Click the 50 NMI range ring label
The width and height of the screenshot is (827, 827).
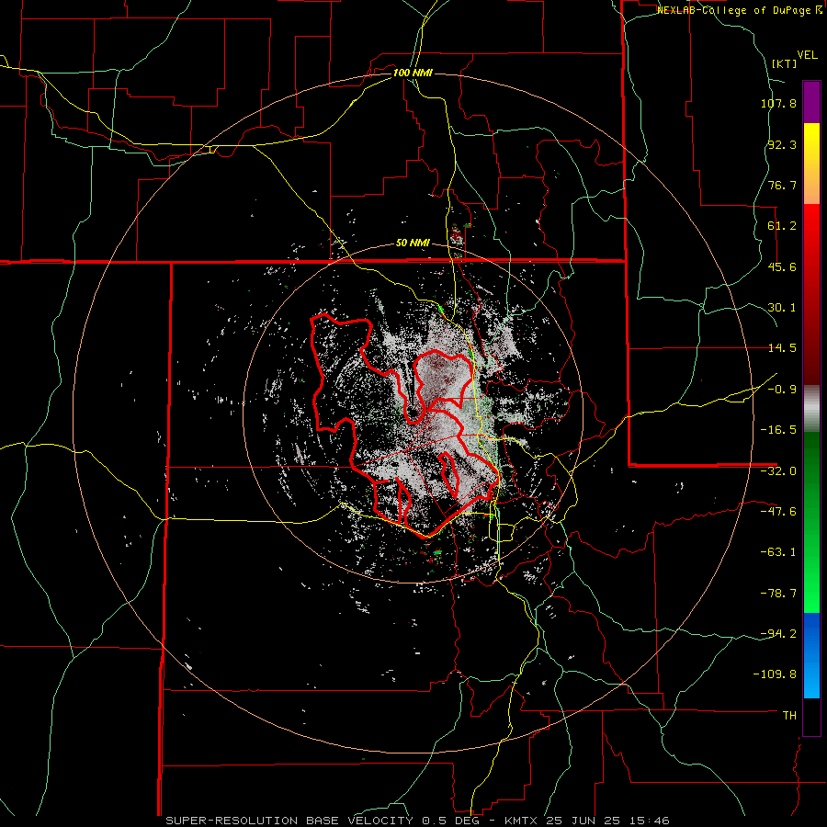click(413, 244)
